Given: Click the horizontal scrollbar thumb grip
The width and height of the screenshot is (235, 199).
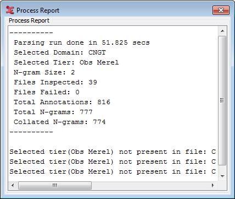Looking at the screenshot, I should (55, 185).
